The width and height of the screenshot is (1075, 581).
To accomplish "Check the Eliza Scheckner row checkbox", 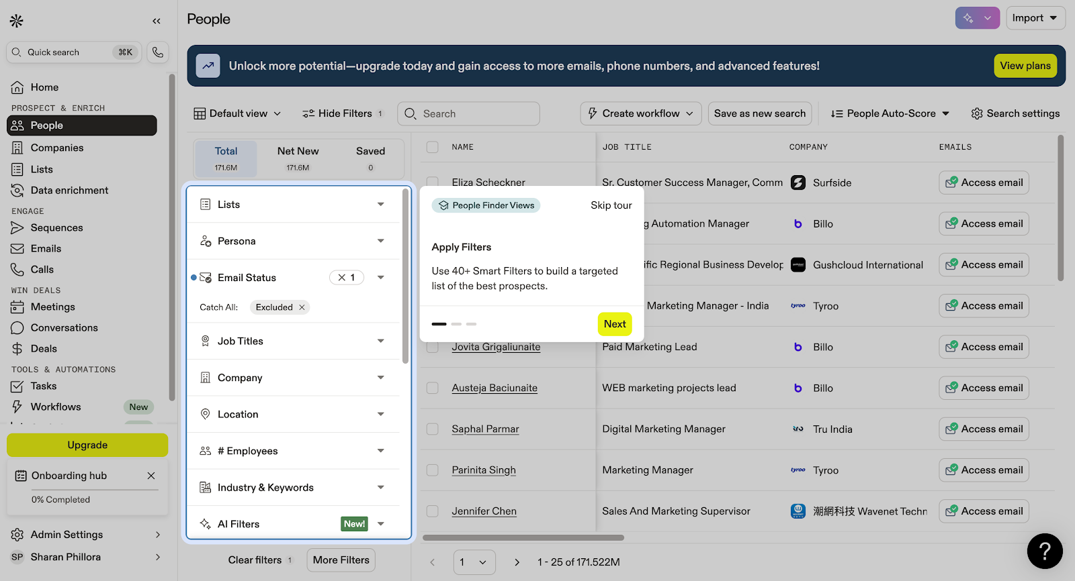I will pos(433,181).
